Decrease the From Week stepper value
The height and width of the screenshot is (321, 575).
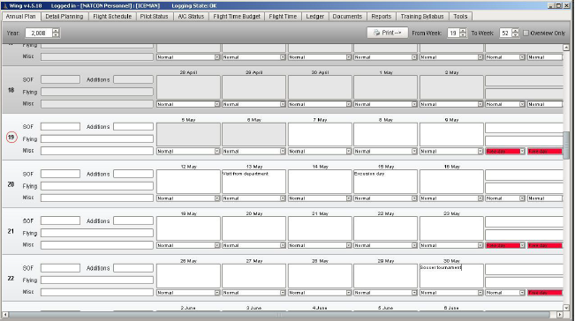(x=463, y=35)
